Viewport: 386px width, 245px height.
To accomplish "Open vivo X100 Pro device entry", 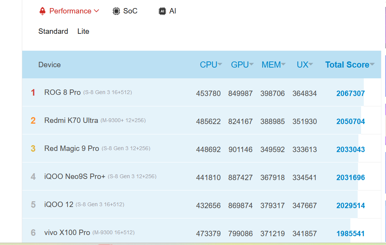I will pyautogui.click(x=67, y=232).
